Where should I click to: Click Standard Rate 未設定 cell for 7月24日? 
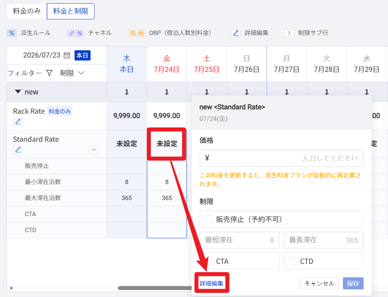167,144
